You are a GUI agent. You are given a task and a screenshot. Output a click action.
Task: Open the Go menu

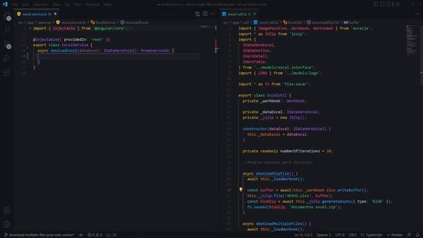click(x=67, y=5)
